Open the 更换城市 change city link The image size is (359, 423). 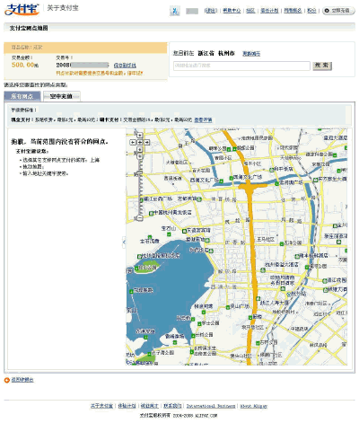click(251, 54)
